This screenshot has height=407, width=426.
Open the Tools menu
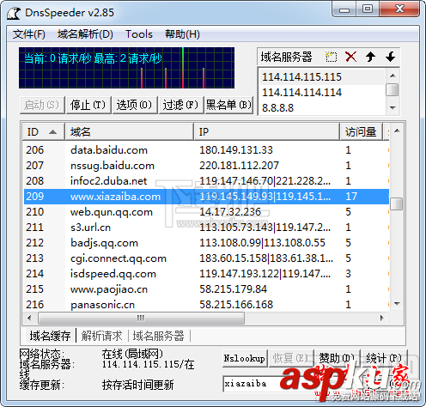coord(139,34)
